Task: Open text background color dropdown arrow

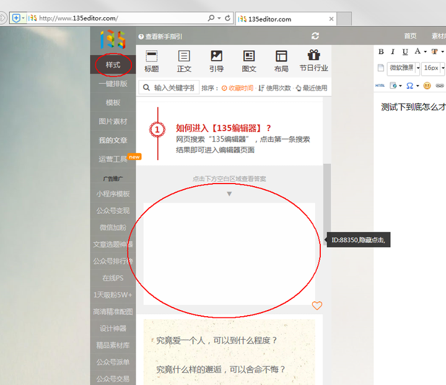Action: coord(442,52)
